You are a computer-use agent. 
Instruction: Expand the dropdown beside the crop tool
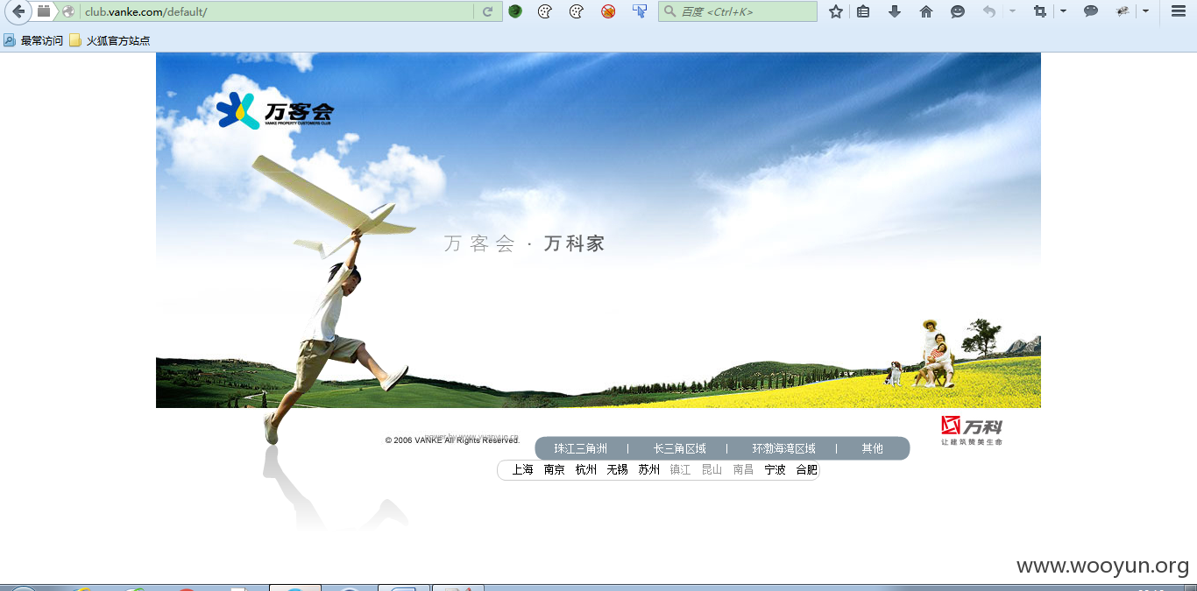pos(1063,11)
